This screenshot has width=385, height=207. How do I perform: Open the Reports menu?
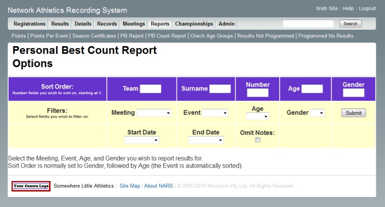click(x=160, y=24)
